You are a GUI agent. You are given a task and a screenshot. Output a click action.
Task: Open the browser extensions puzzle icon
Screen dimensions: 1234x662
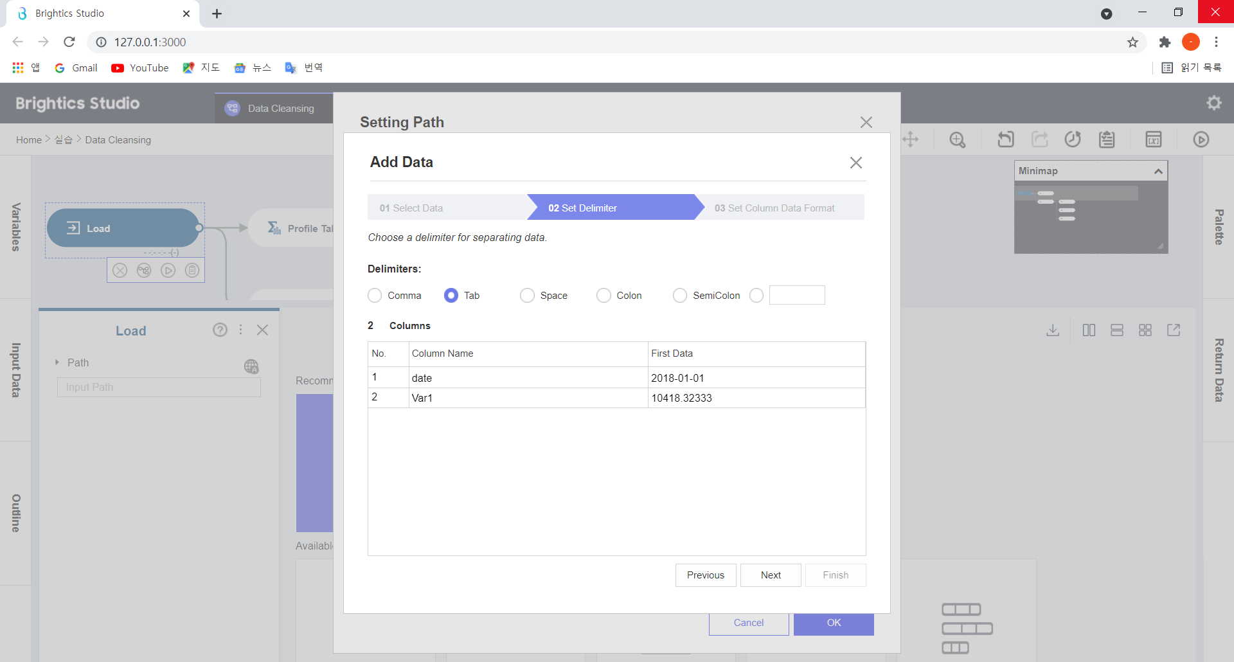point(1165,42)
